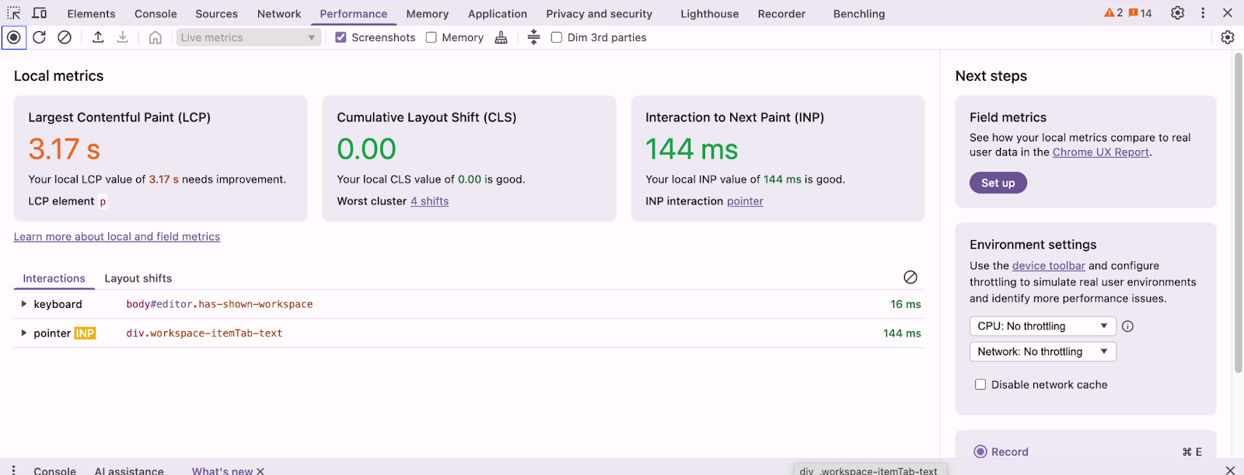Uncheck the Screenshots checkbox
Image resolution: width=1244 pixels, height=475 pixels.
coord(341,37)
